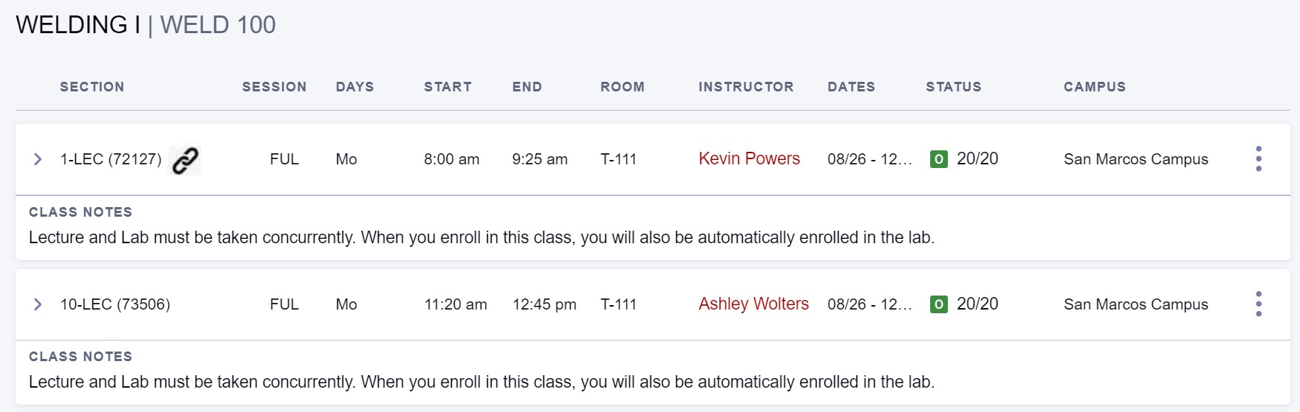Screen dimensions: 1300x412
Task: Click green open-status badge for section 73506
Action: [x=939, y=304]
